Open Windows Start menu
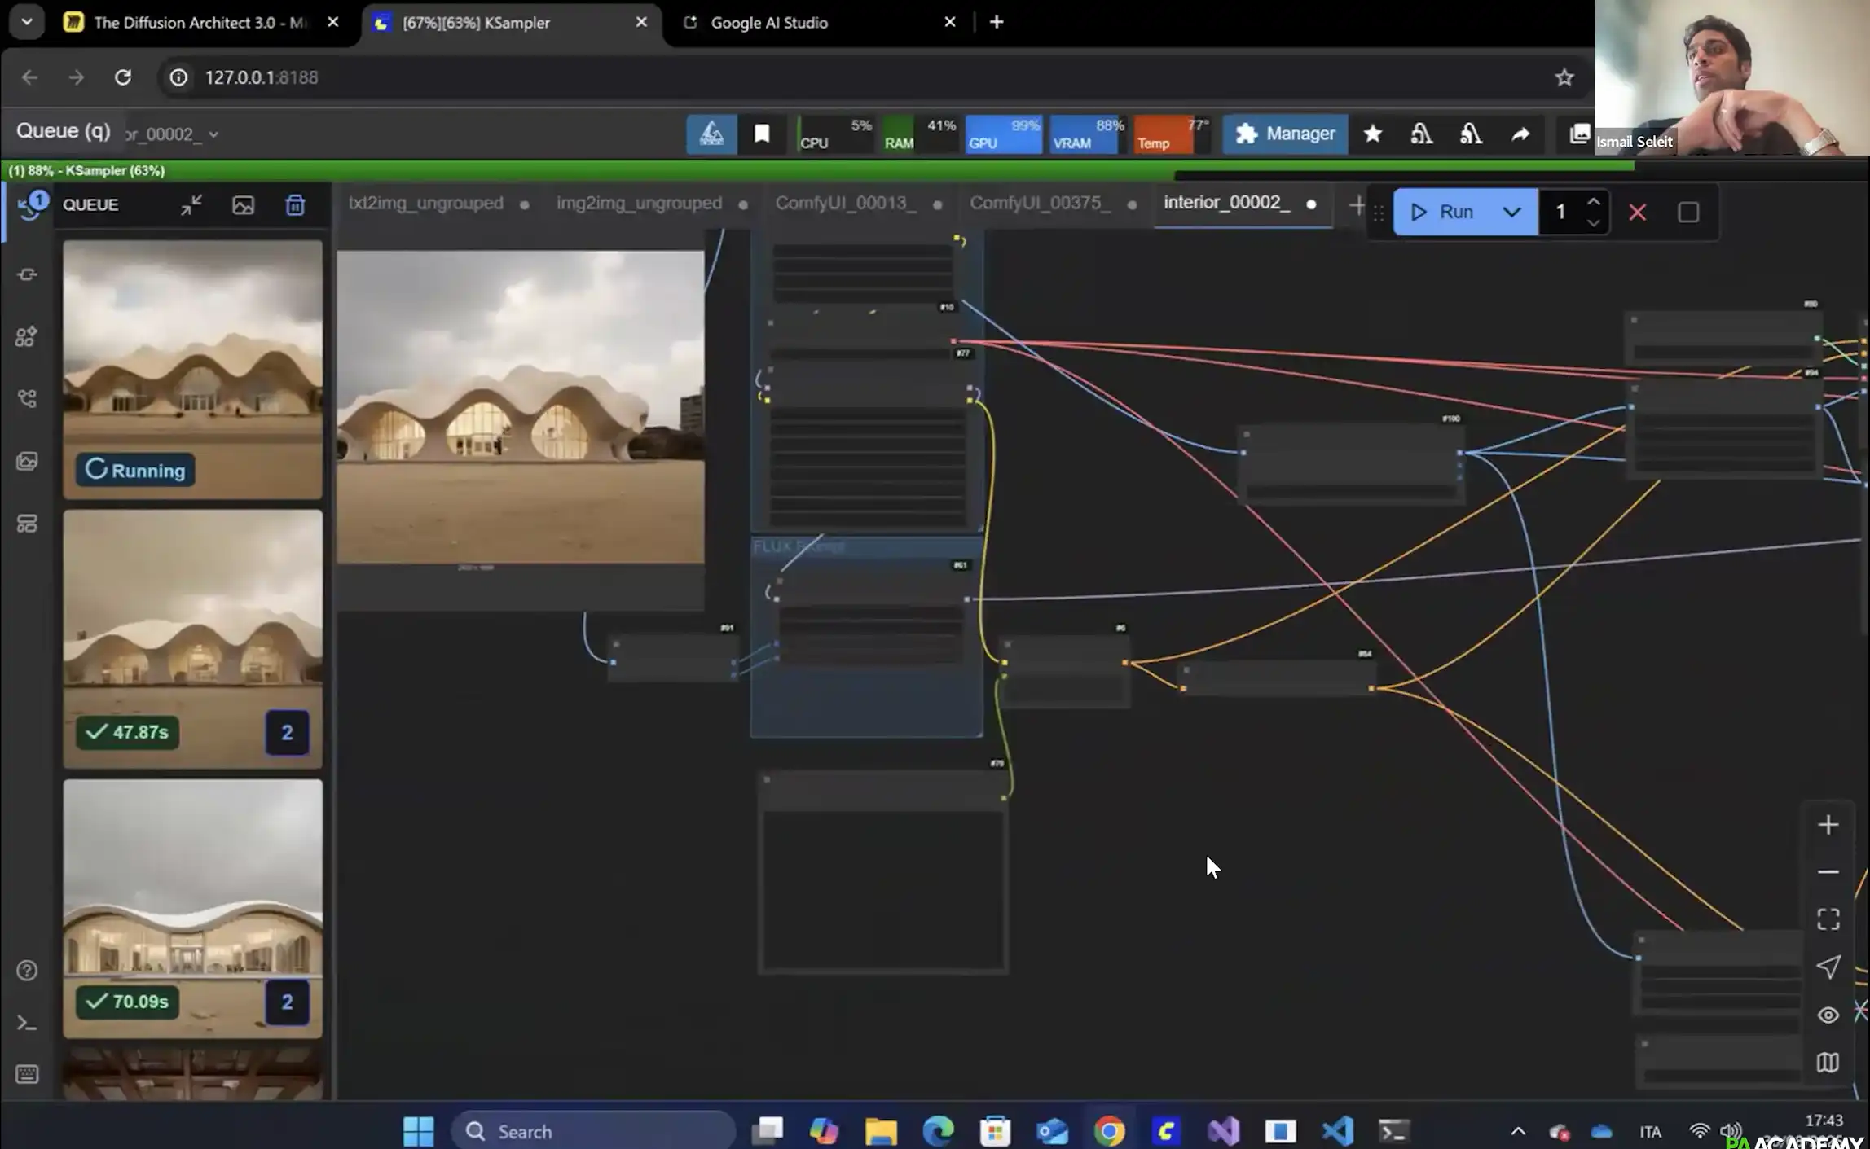 (419, 1131)
